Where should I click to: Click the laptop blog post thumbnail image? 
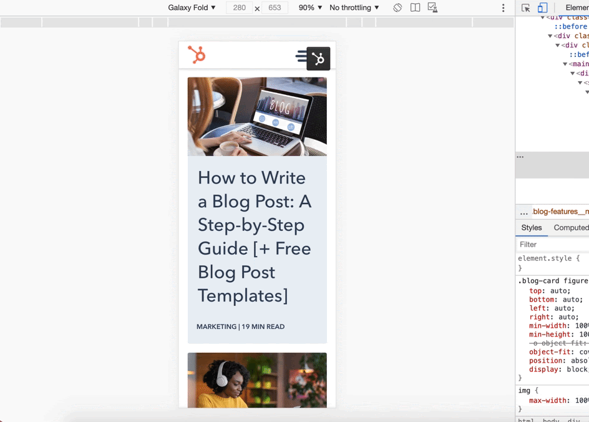tap(257, 117)
